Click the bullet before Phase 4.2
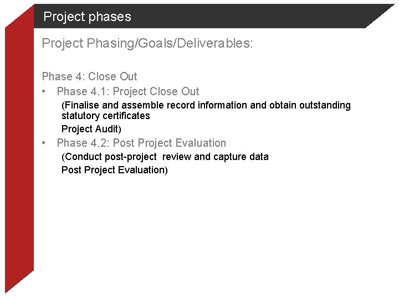Image resolution: width=399 pixels, height=299 pixels. tap(44, 143)
